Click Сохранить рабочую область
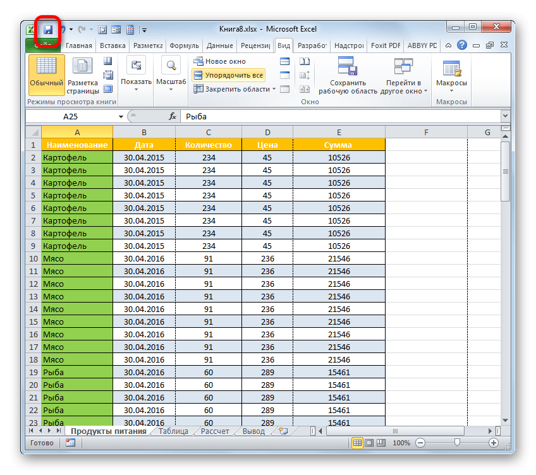 pos(348,76)
